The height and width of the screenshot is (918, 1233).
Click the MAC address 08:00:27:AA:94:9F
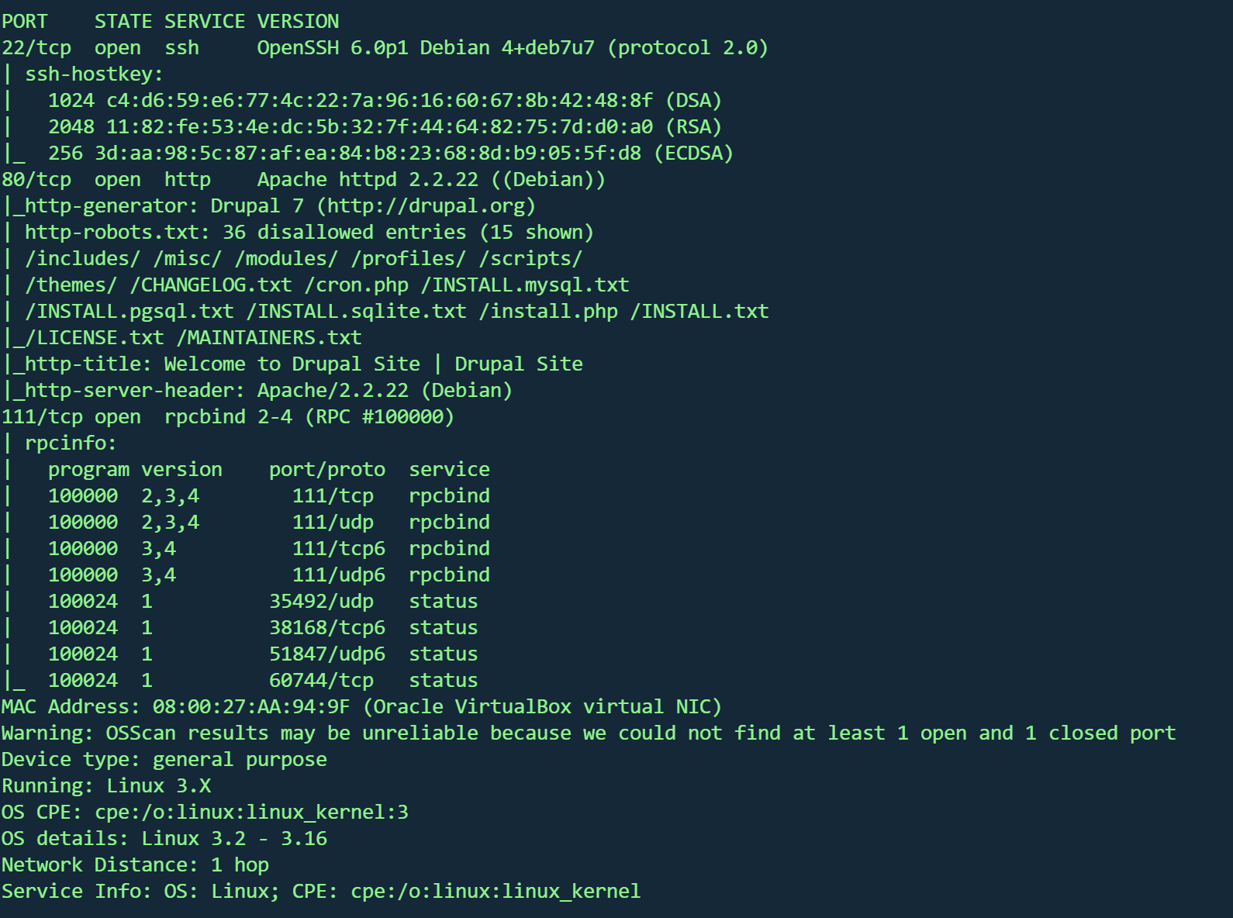click(251, 707)
